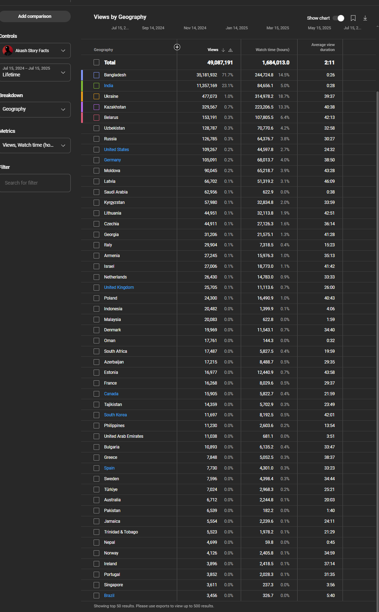Open the Views, Watch time metrics dropdown
Viewport: 379px width, 612px height.
35,145
